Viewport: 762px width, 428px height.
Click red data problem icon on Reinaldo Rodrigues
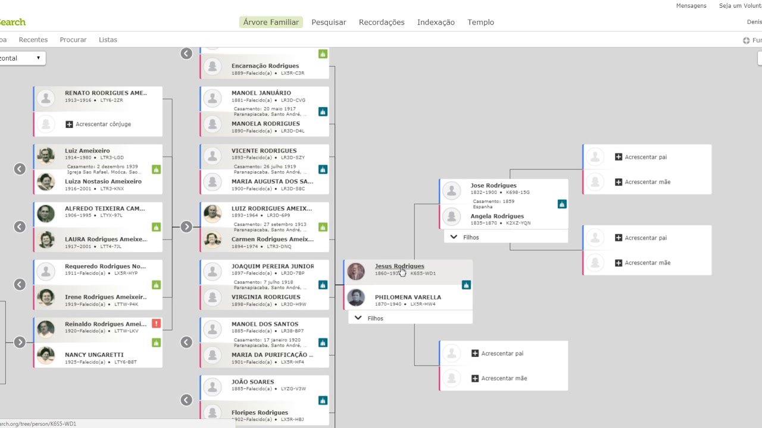[157, 323]
